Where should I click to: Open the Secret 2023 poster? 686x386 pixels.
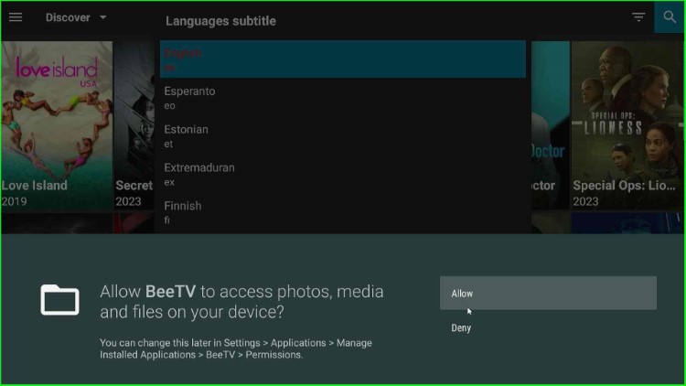(x=134, y=125)
